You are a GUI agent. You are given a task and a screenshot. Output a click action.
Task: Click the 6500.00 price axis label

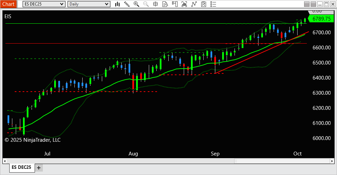click(x=322, y=62)
